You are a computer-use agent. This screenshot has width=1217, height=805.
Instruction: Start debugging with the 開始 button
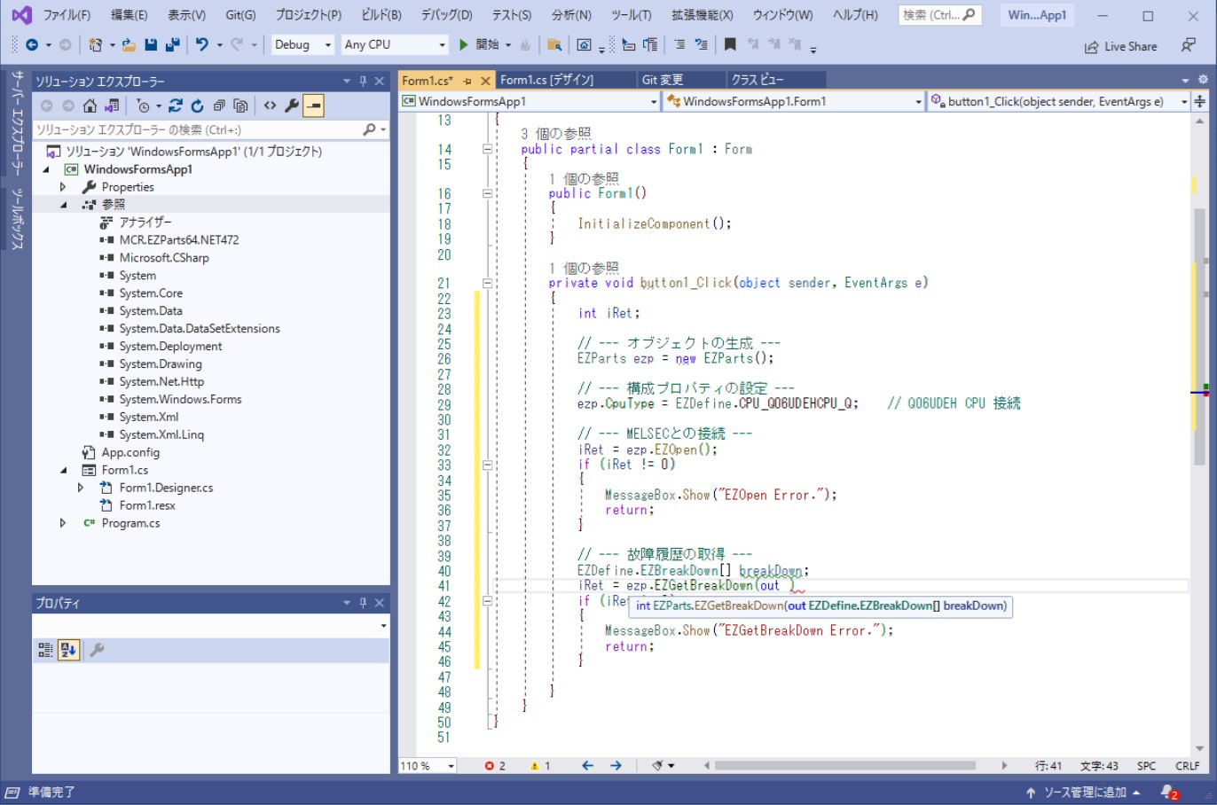(479, 44)
